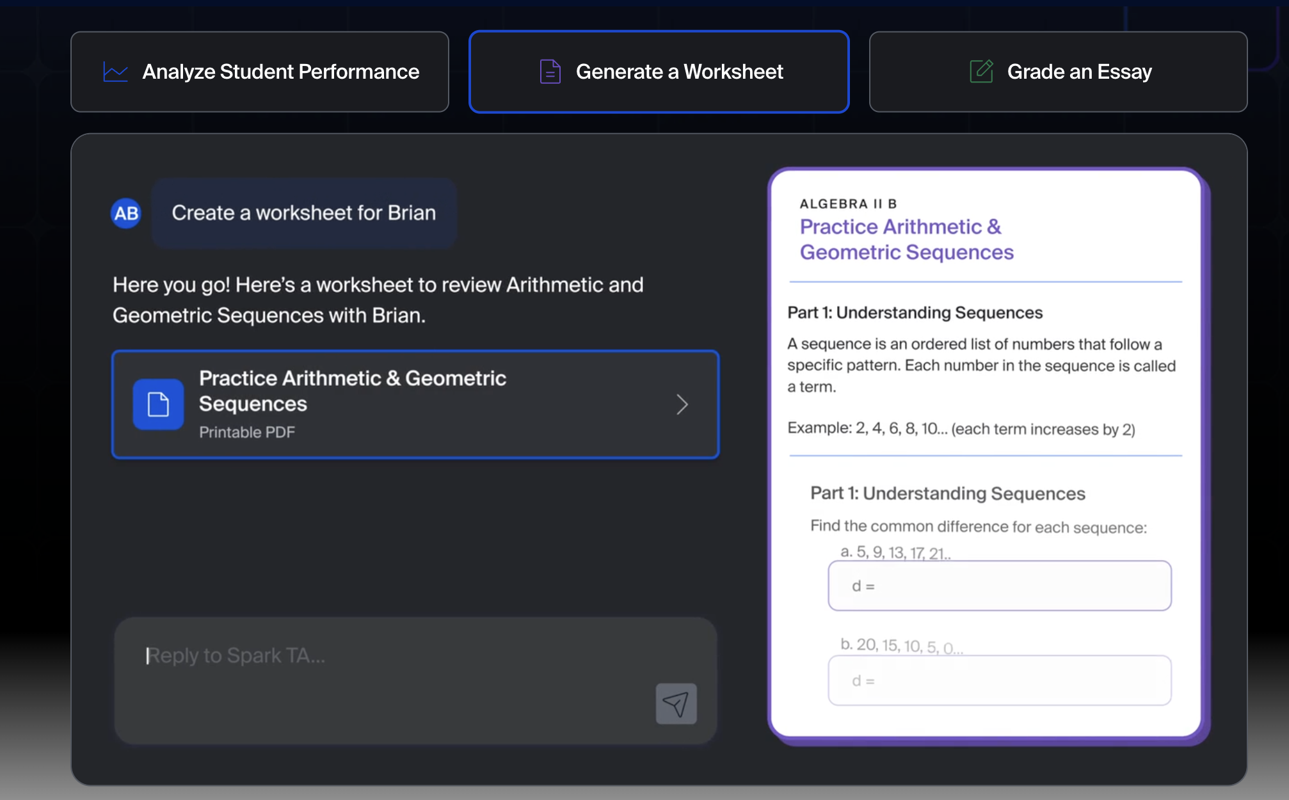The height and width of the screenshot is (800, 1289).
Task: Click the Create a worksheet for Brian message bubble
Action: pyautogui.click(x=304, y=213)
